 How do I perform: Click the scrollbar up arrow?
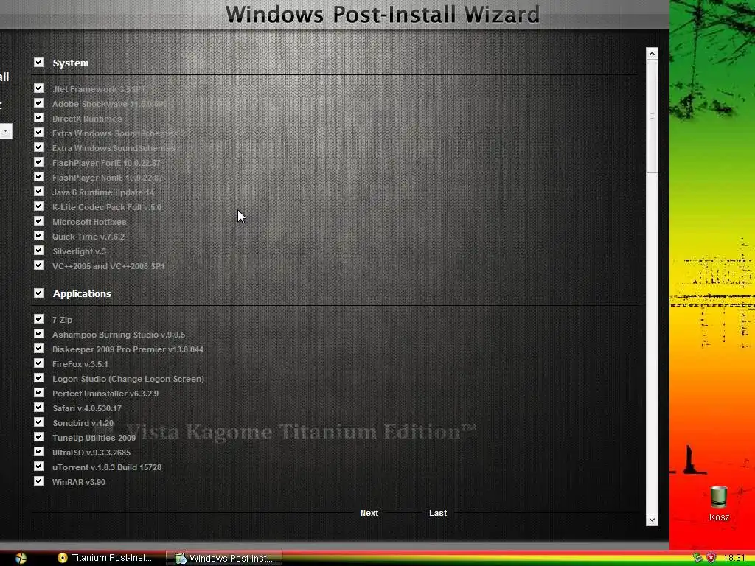click(652, 53)
